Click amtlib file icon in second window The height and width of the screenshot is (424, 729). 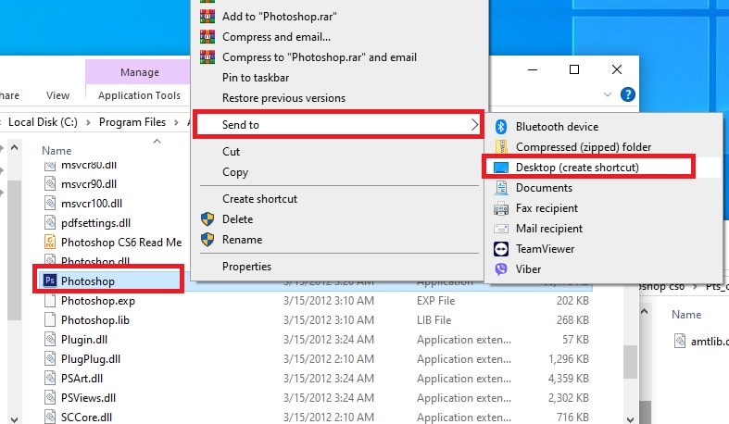[680, 341]
